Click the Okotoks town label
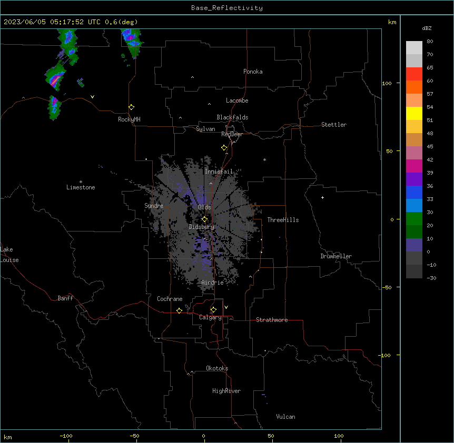The width and height of the screenshot is (454, 443). click(x=217, y=368)
